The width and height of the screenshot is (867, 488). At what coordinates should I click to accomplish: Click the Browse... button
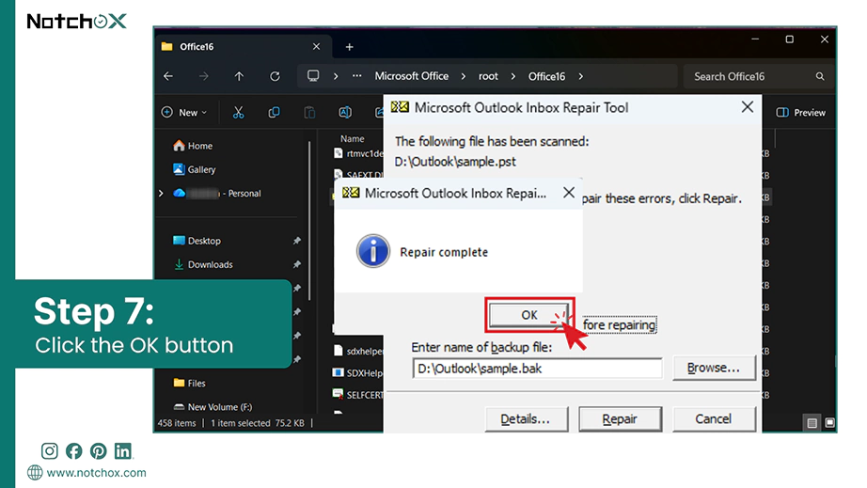coord(714,368)
